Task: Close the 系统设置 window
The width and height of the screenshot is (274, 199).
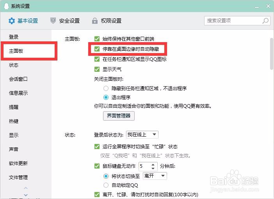Action: [269, 6]
